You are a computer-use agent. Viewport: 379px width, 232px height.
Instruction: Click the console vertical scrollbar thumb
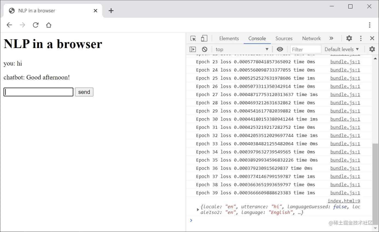[x=375, y=184]
